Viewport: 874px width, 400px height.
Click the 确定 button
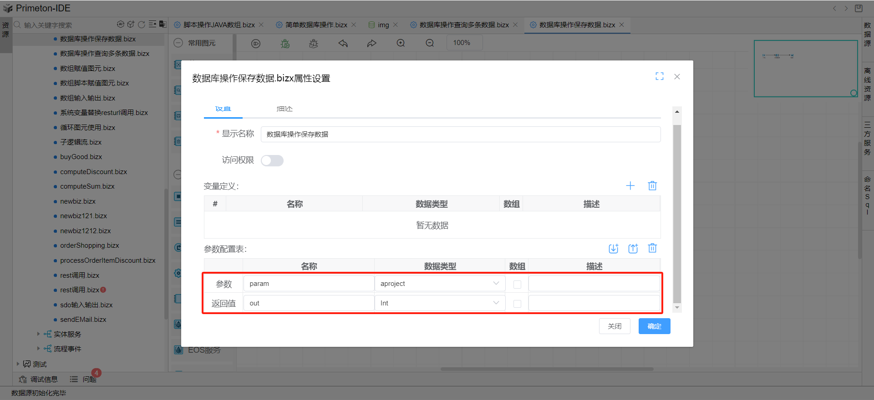click(654, 326)
